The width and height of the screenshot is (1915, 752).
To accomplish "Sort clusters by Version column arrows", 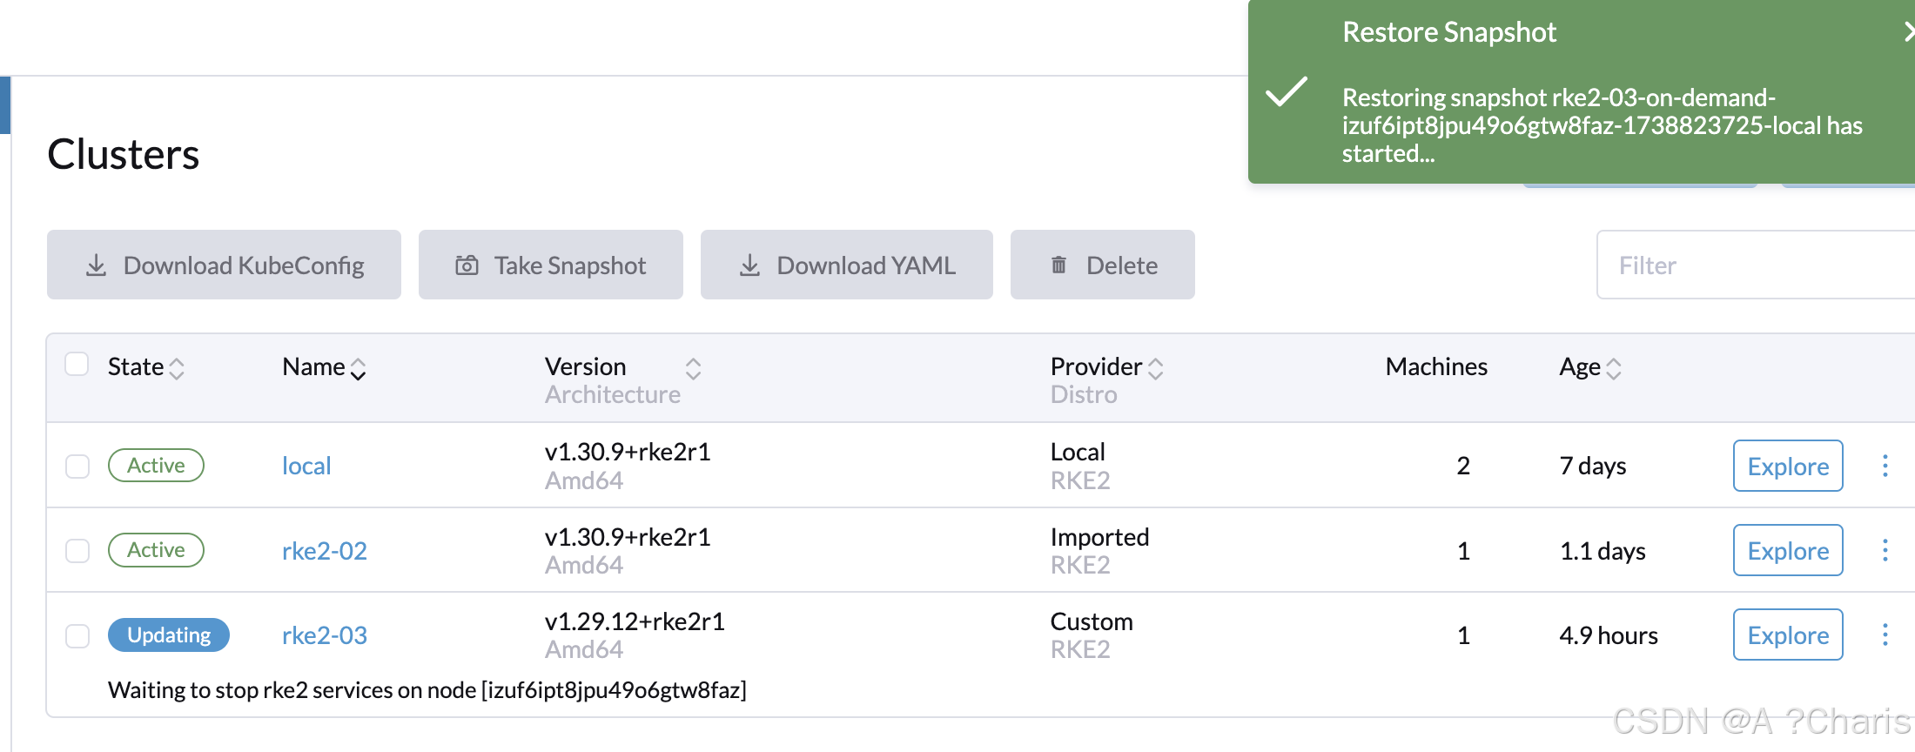I will pyautogui.click(x=693, y=368).
